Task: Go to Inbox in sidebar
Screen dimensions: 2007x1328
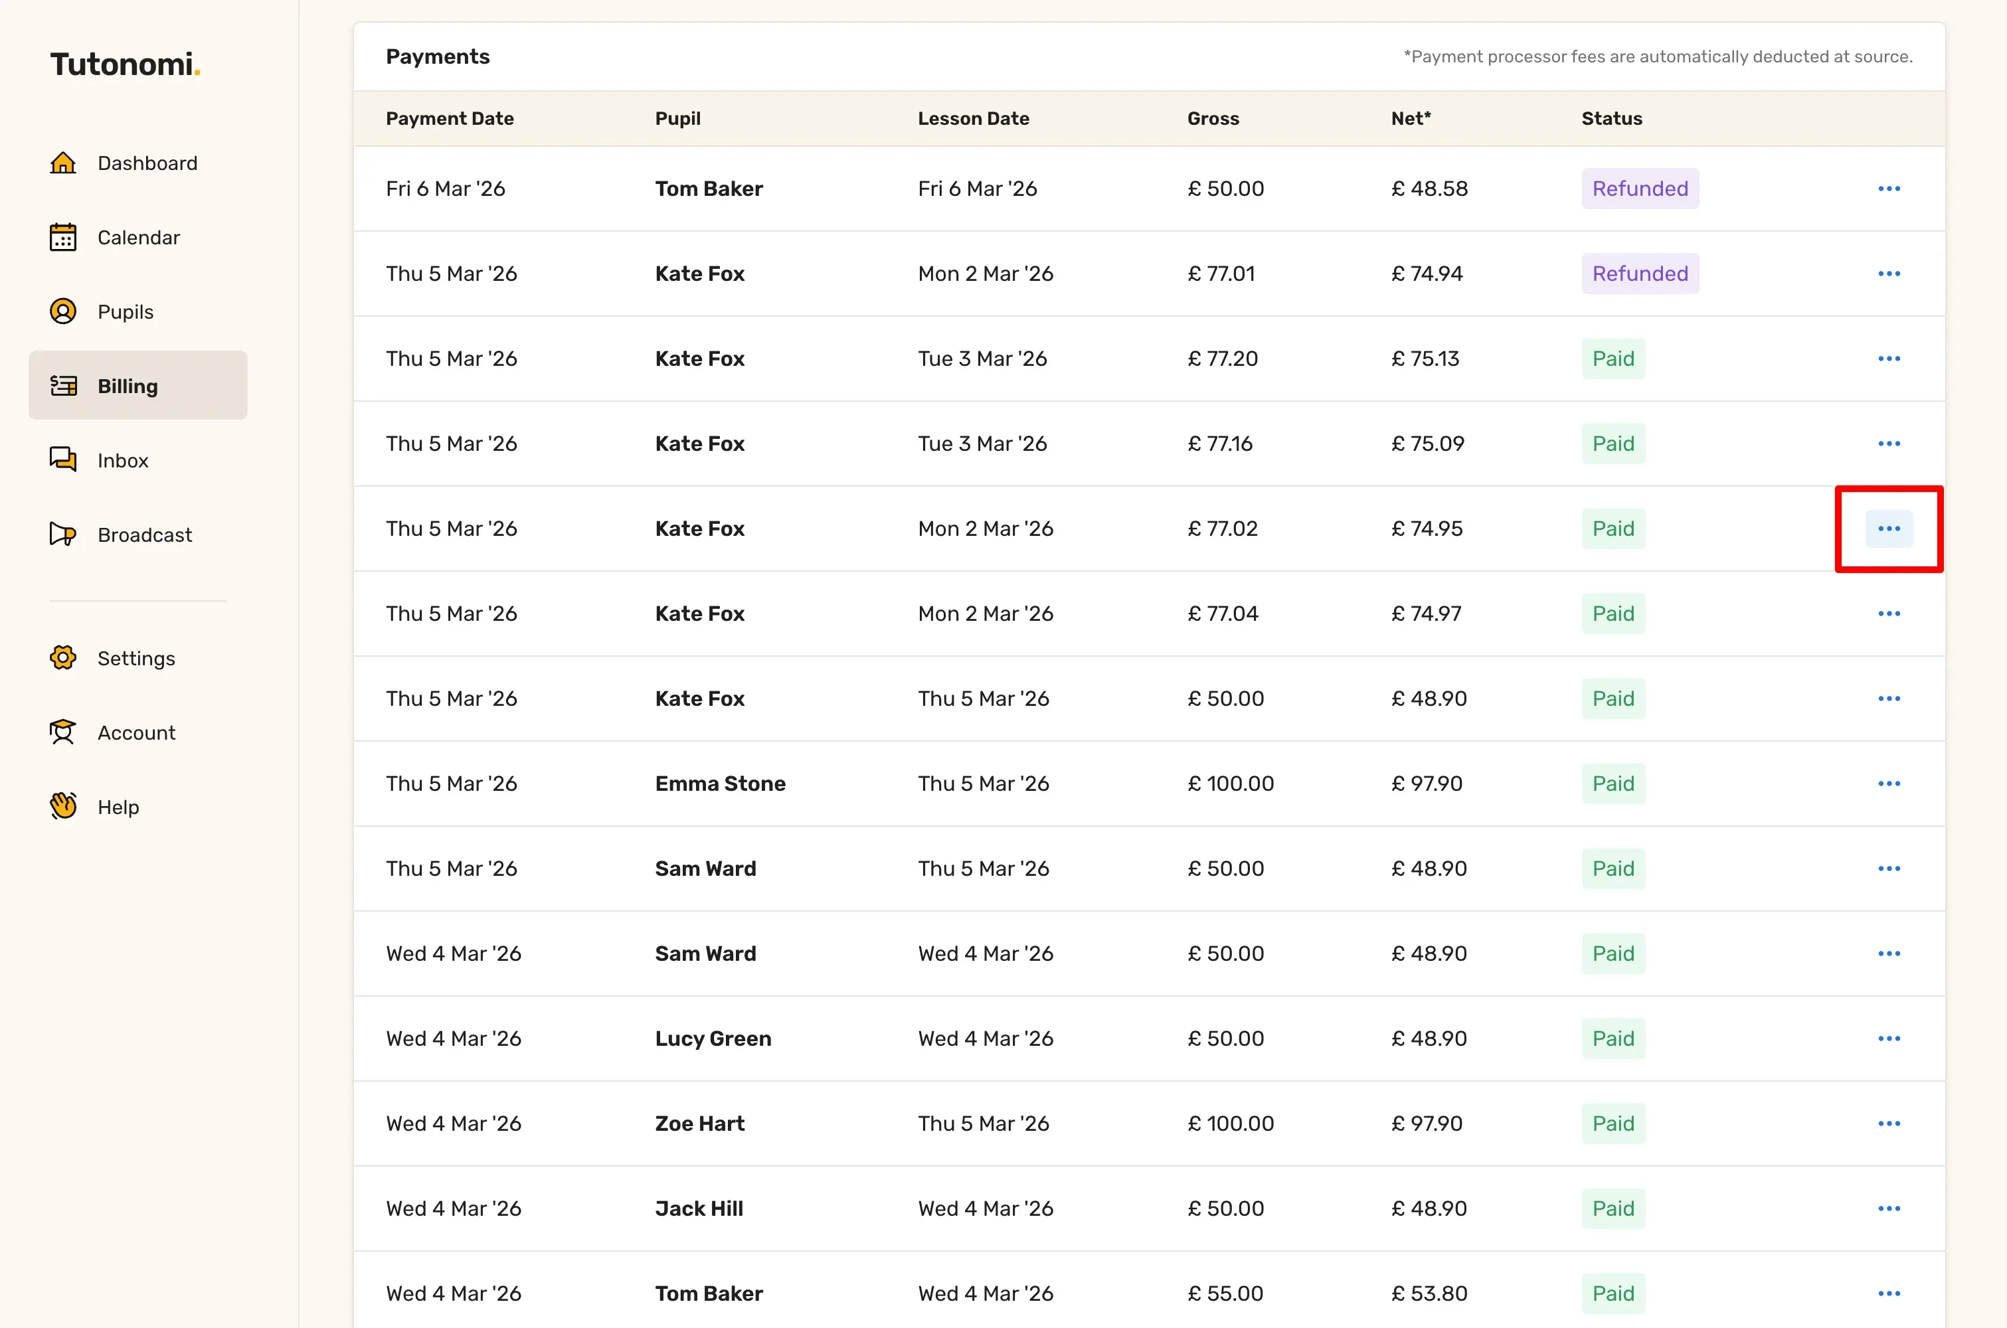Action: tap(123, 460)
